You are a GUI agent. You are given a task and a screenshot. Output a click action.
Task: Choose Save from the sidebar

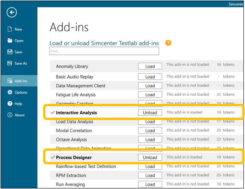click(18, 52)
